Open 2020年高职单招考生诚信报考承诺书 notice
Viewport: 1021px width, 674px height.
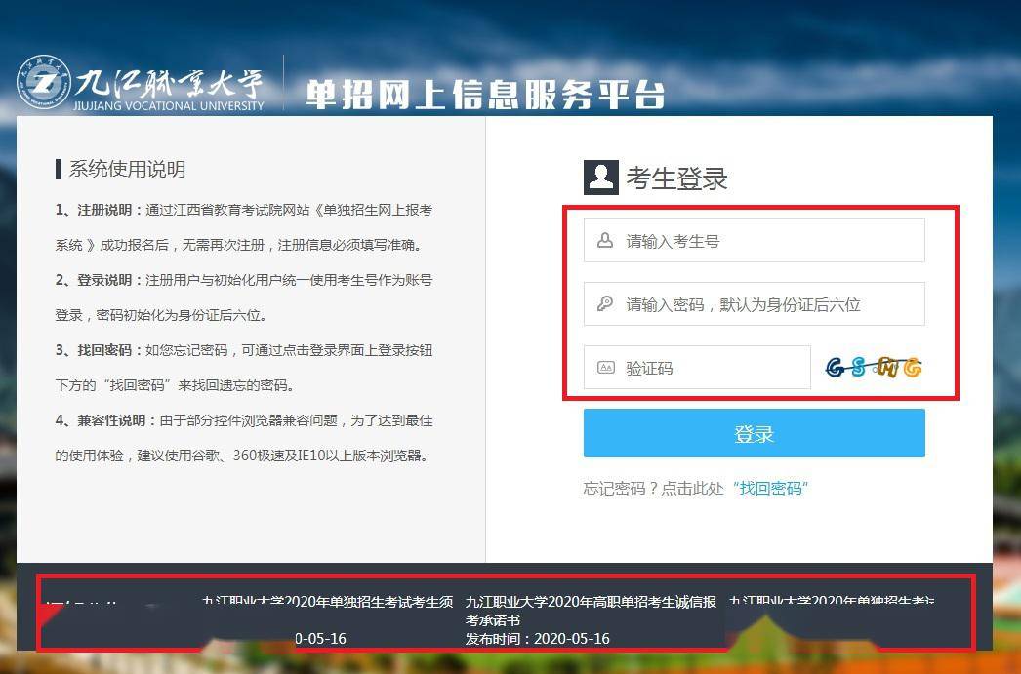click(591, 611)
